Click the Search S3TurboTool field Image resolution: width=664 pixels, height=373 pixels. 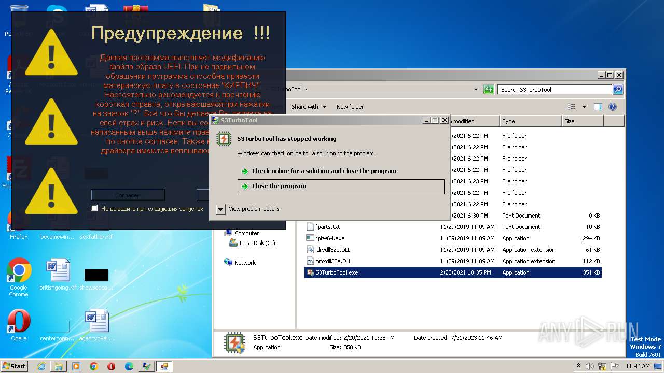click(555, 90)
